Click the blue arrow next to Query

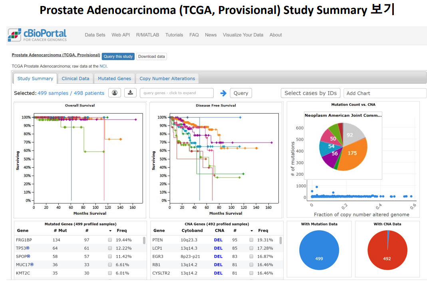click(223, 93)
